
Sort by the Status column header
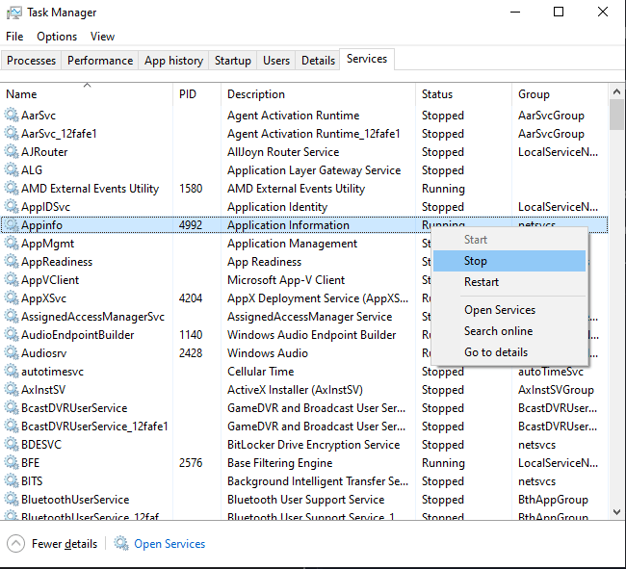(x=464, y=94)
